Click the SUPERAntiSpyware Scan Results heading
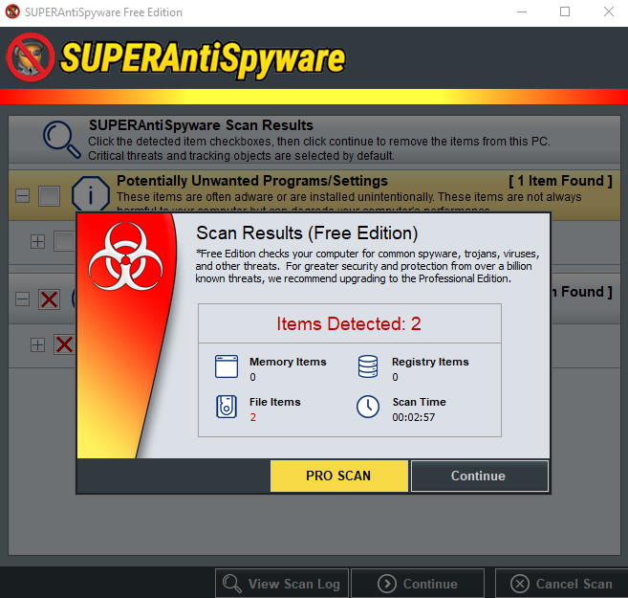Screen dimensions: 628x598 (201, 125)
